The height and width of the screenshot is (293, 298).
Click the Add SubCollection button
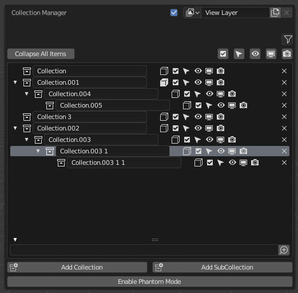pos(222,267)
